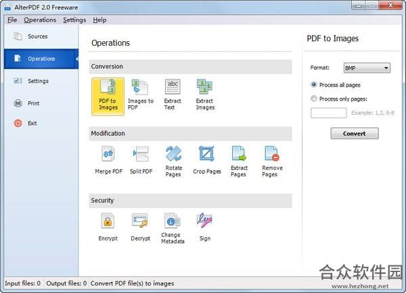This screenshot has height=293, width=406.
Task: Click Exit in the sidebar
Action: (41, 124)
